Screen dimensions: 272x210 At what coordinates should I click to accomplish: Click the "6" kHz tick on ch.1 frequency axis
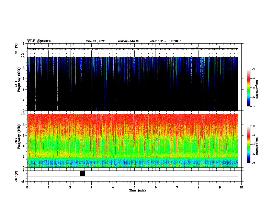24,79
